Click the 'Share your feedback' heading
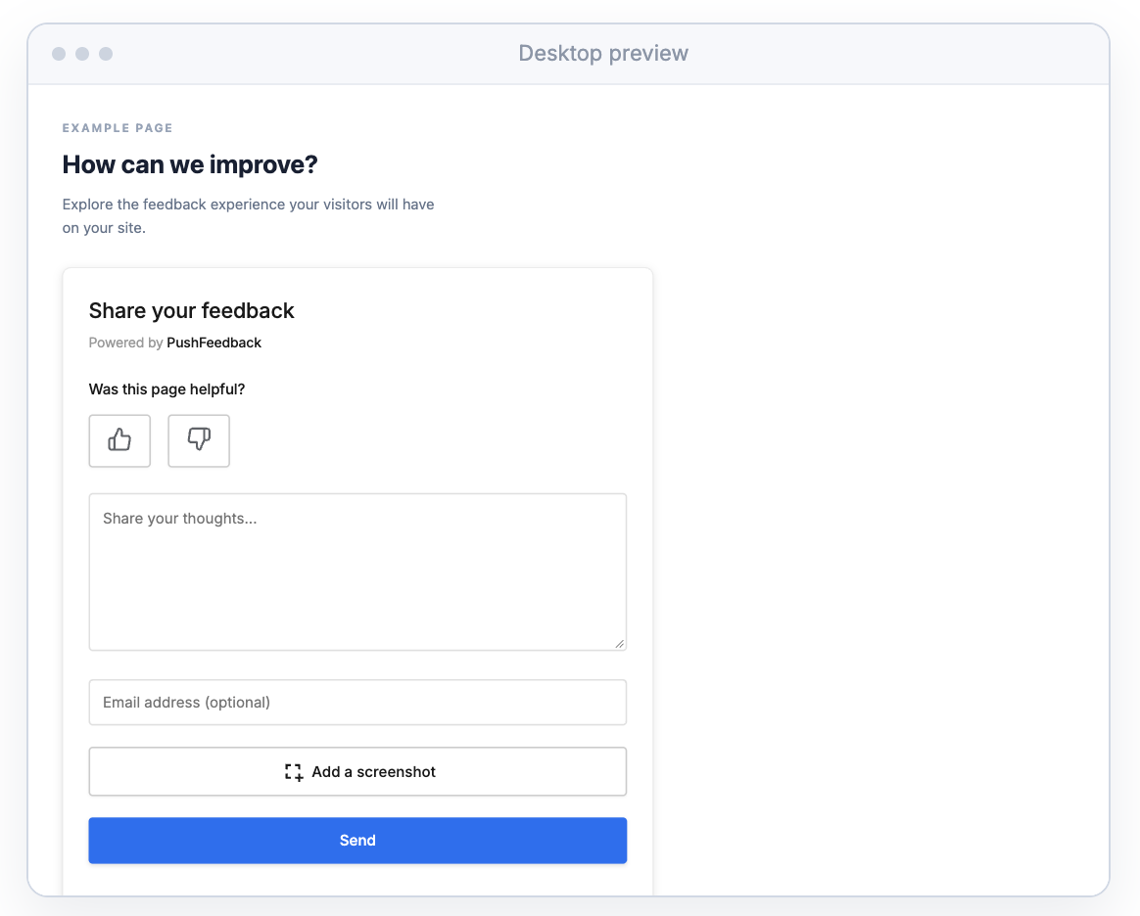 click(x=191, y=311)
